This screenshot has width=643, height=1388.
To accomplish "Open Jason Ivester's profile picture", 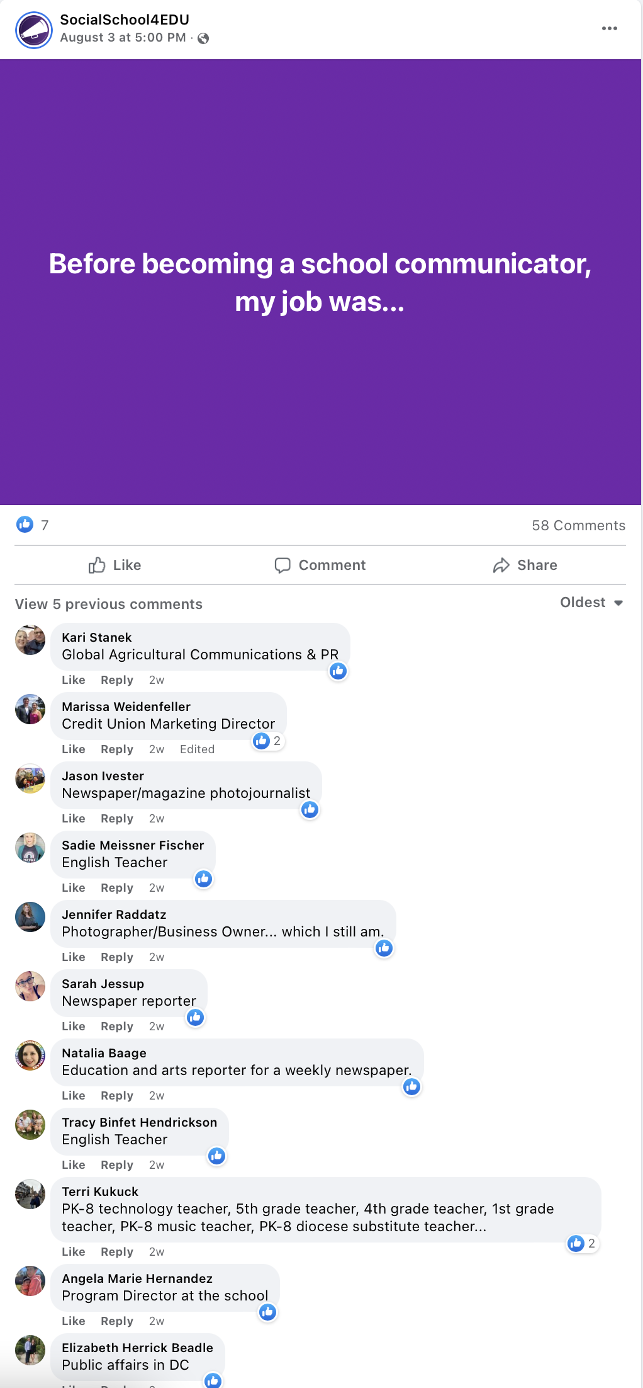I will [30, 778].
